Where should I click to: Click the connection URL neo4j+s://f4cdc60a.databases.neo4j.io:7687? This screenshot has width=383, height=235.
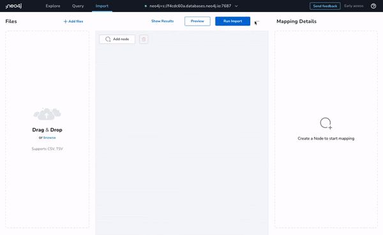(x=190, y=6)
